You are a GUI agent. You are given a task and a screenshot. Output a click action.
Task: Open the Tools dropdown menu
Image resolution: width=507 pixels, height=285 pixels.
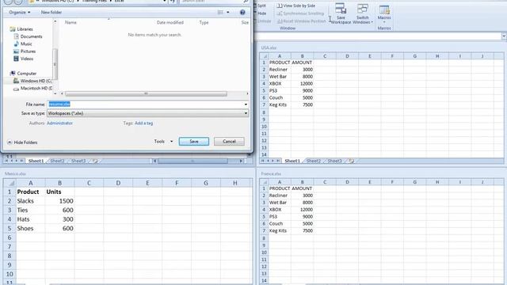coord(163,142)
